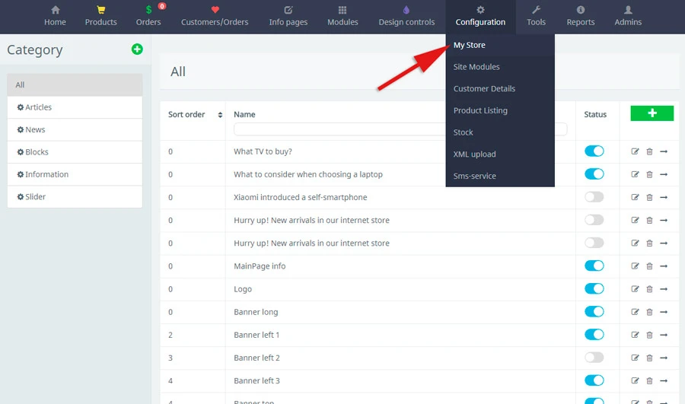Image resolution: width=685 pixels, height=404 pixels.
Task: Click the gear icon next to Articles
Action: (21, 107)
